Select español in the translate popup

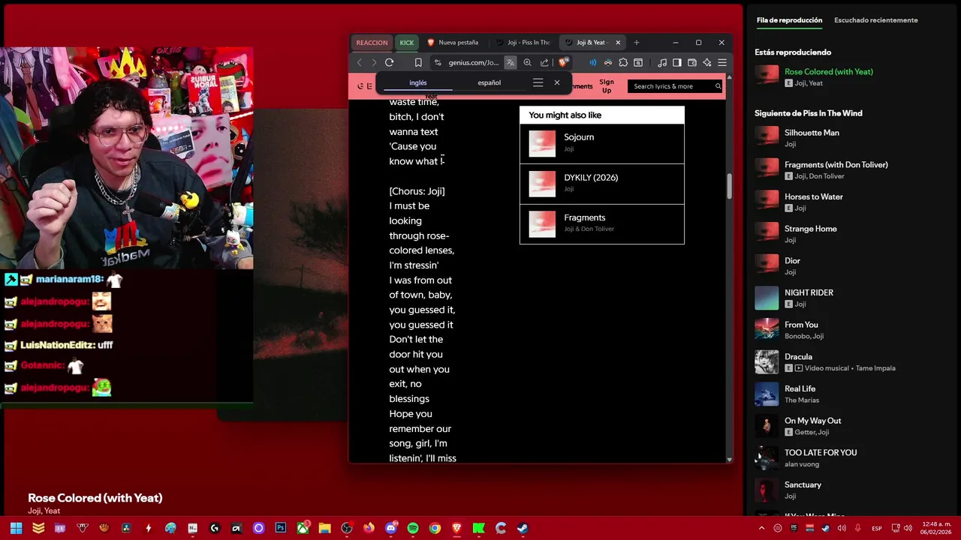490,82
